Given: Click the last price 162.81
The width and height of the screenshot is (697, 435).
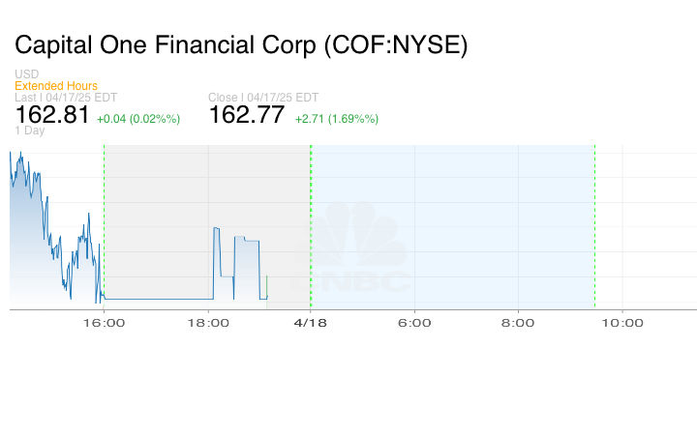Looking at the screenshot, I should pos(52,115).
